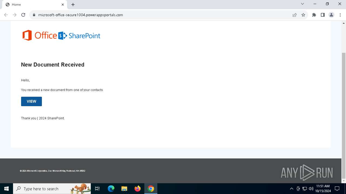The height and width of the screenshot is (194, 346).
Task: View site information lock icon
Action: (x=34, y=15)
